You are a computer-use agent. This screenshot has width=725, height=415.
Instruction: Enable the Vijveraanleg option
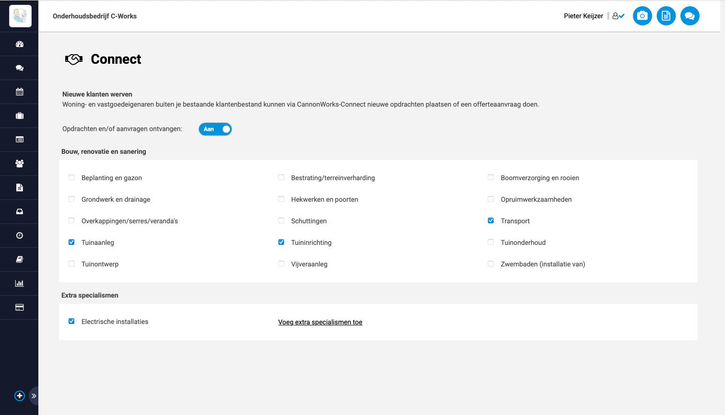click(x=281, y=264)
